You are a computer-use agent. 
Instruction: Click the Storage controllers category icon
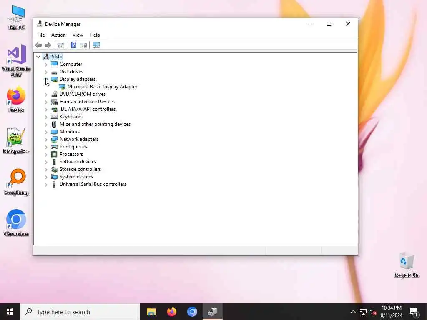coord(54,169)
